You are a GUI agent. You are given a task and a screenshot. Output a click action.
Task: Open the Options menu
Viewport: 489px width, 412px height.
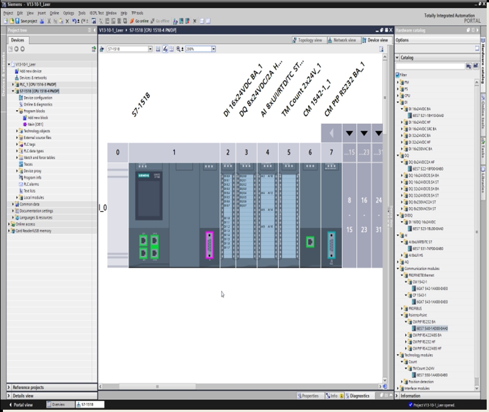[x=68, y=13]
